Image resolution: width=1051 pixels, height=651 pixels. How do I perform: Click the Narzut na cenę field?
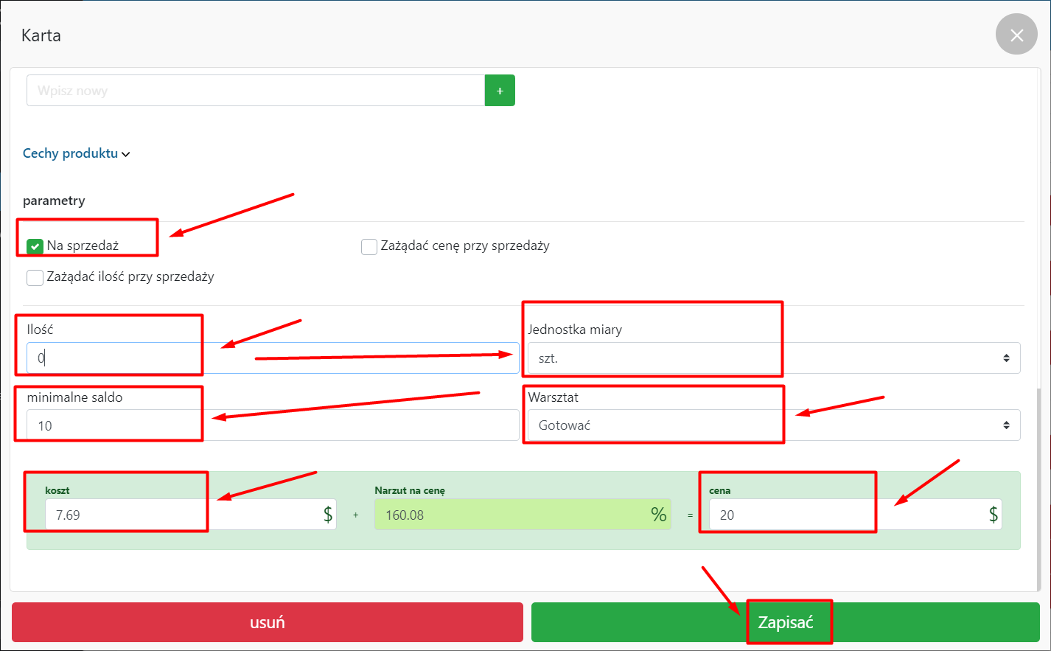[509, 515]
